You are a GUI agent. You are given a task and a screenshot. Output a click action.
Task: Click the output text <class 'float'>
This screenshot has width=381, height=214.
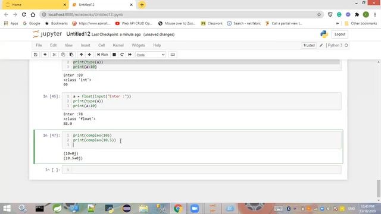tap(79, 119)
